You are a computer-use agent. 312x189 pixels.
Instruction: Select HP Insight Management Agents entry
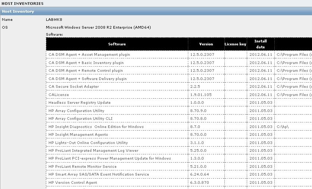click(x=78, y=135)
